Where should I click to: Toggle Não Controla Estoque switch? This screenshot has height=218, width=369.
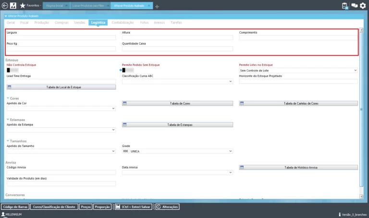coord(14,70)
